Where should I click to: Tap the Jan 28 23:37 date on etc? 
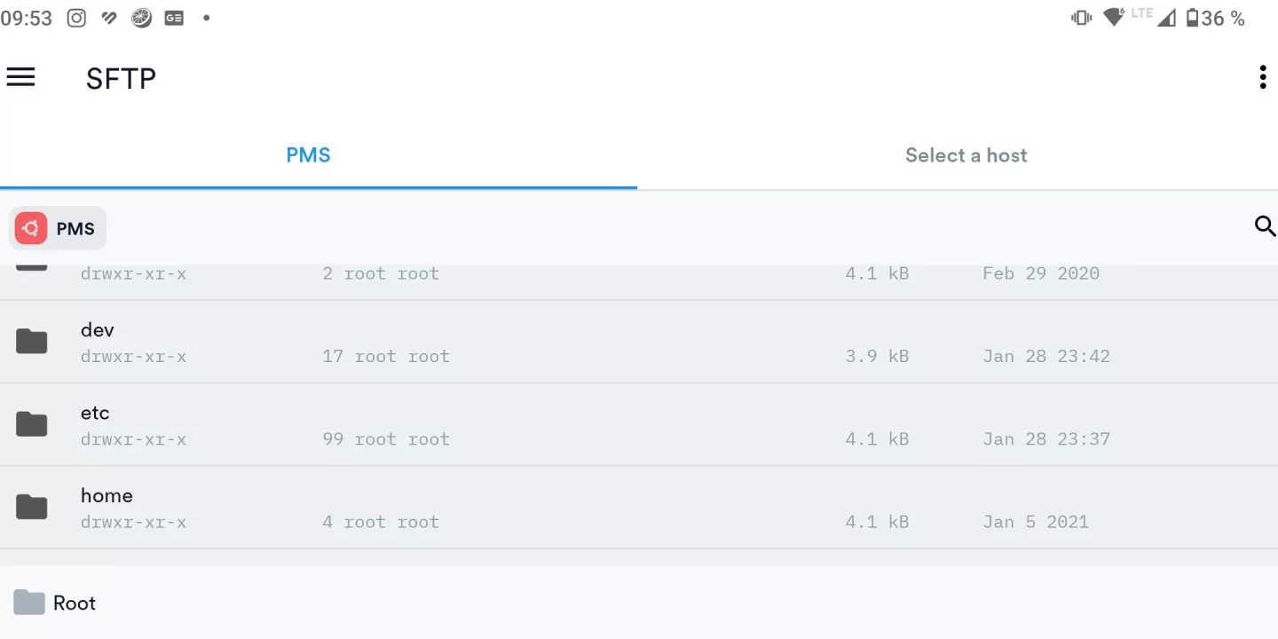coord(1046,438)
